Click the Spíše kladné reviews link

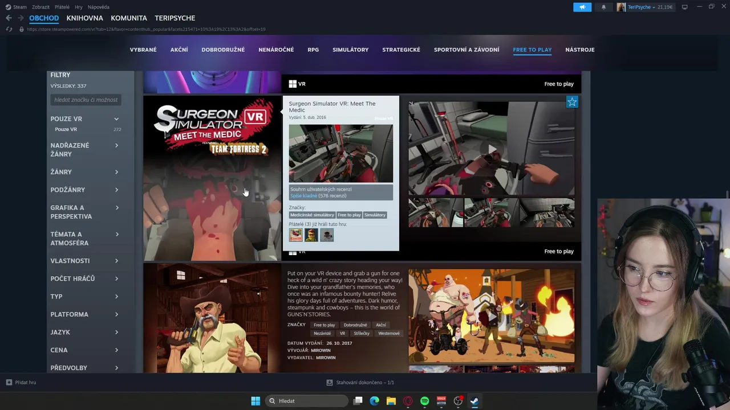click(303, 196)
